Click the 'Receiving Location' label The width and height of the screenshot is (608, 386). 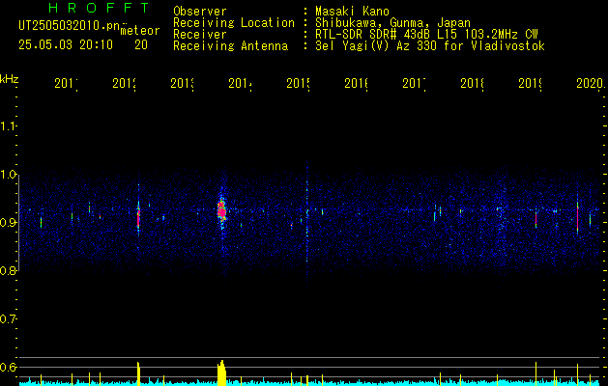(234, 23)
